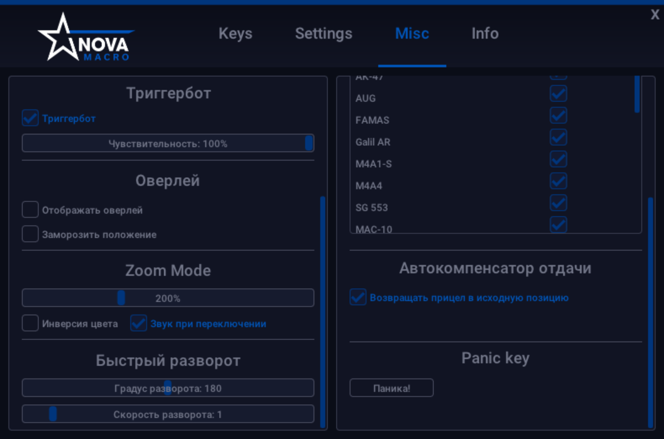
Task: Uncheck Возвращать прицел в исходную позицию
Action: coord(357,297)
